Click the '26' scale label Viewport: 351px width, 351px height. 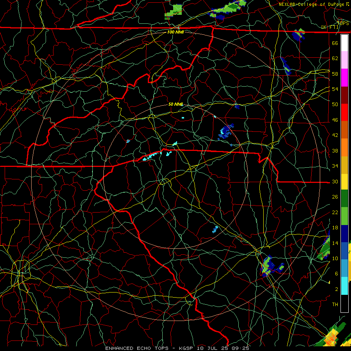pyautogui.click(x=335, y=197)
